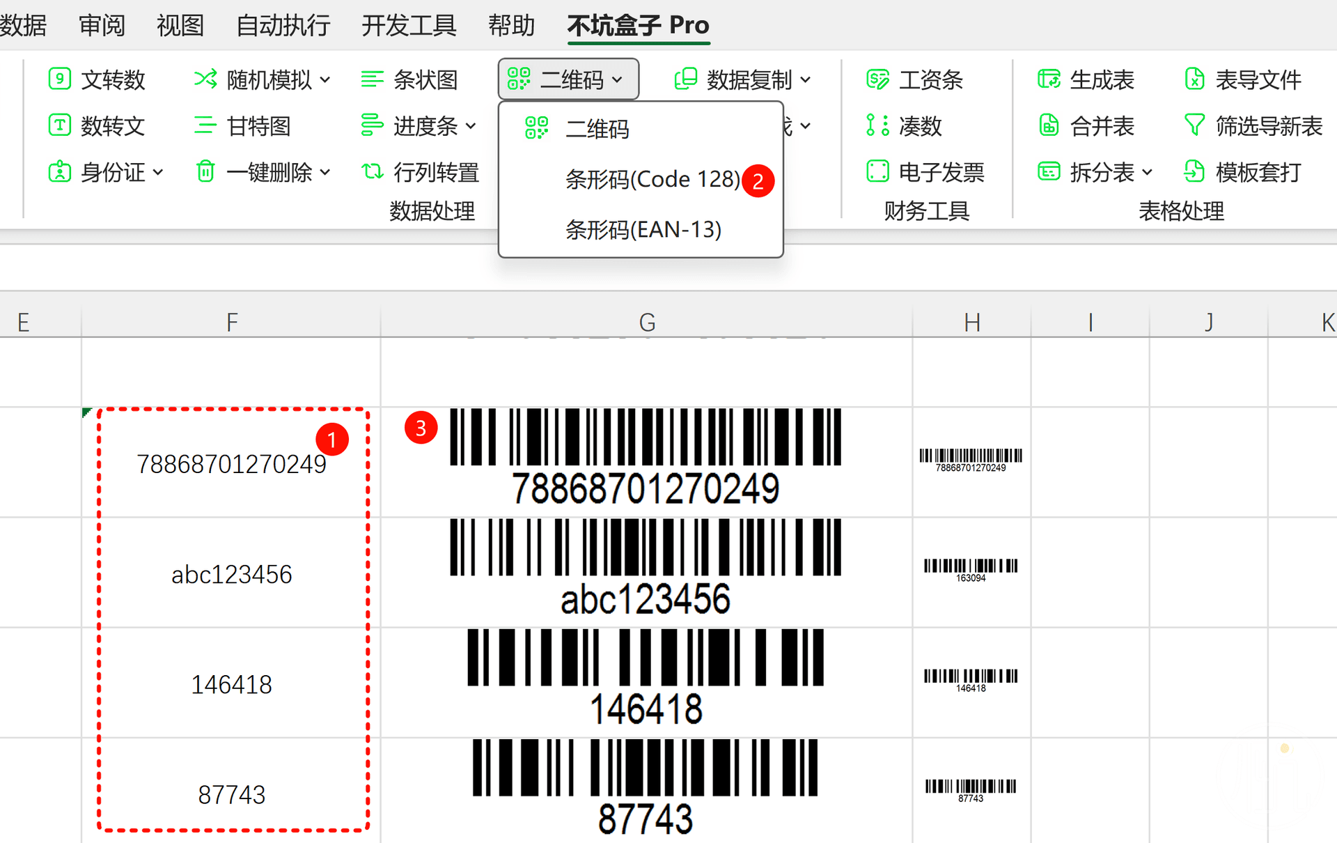Image resolution: width=1337 pixels, height=843 pixels.
Task: Open the 帮助 ribbon tab
Action: click(511, 25)
